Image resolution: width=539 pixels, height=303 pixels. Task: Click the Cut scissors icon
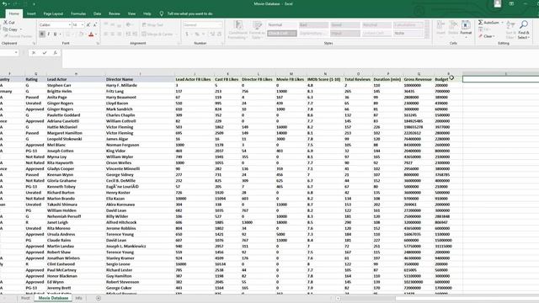(6, 23)
